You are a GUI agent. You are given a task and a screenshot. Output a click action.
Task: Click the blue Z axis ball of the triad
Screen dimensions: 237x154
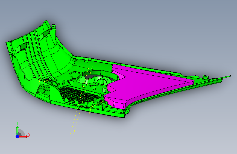tap(17, 136)
